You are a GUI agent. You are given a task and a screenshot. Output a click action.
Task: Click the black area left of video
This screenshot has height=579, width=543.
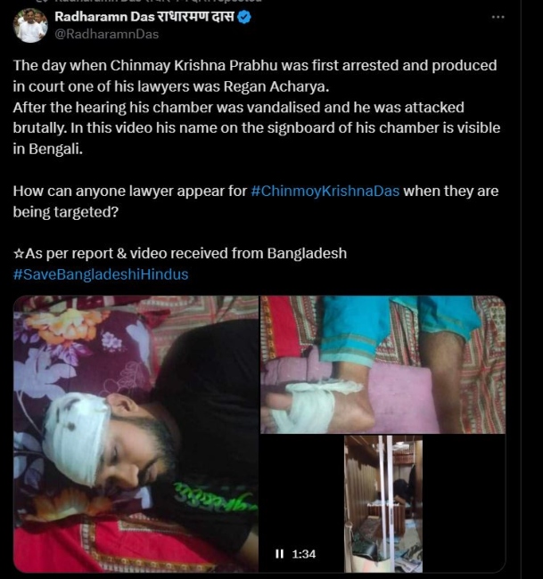(302, 491)
